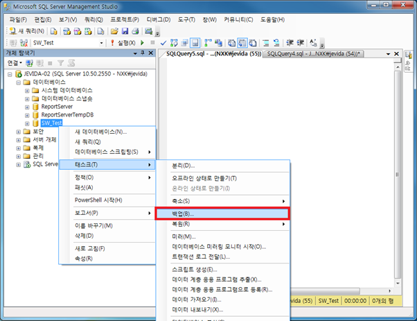
Task: Click the Specify Values for Template Parameters icon
Action: pos(314,42)
